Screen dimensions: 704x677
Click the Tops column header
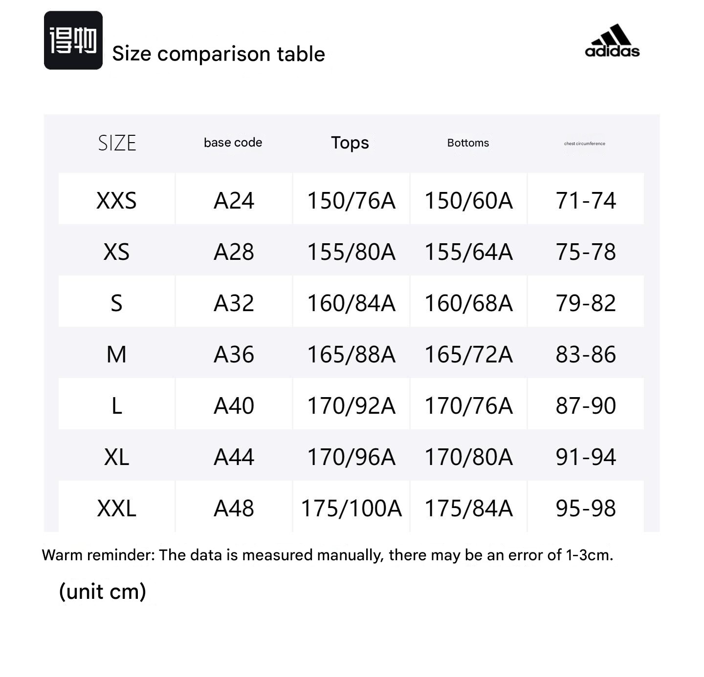coord(350,143)
